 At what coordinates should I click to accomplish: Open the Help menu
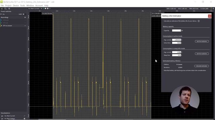pos(46,5)
